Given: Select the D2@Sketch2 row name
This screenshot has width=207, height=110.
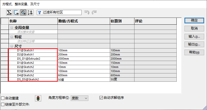Looking at the screenshot, I should pyautogui.click(x=26, y=67).
